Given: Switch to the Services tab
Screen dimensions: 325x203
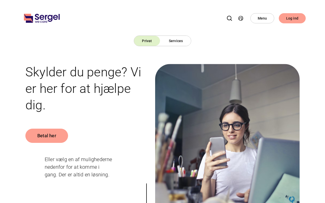Looking at the screenshot, I should click(x=176, y=41).
